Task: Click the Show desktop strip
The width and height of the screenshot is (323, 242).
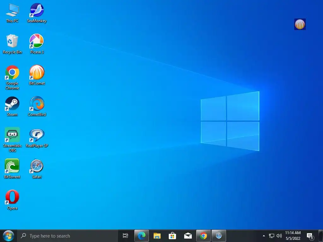Action: point(321,236)
